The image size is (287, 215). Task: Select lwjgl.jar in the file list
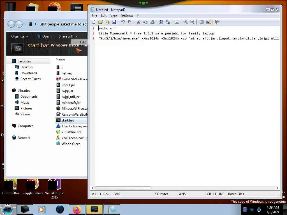(x=67, y=91)
